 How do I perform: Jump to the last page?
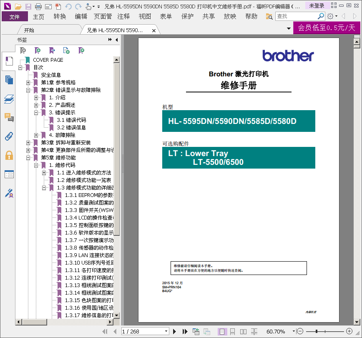tap(185, 331)
